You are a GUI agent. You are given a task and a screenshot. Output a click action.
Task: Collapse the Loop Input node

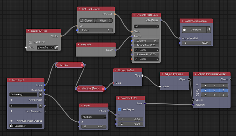click(10, 80)
